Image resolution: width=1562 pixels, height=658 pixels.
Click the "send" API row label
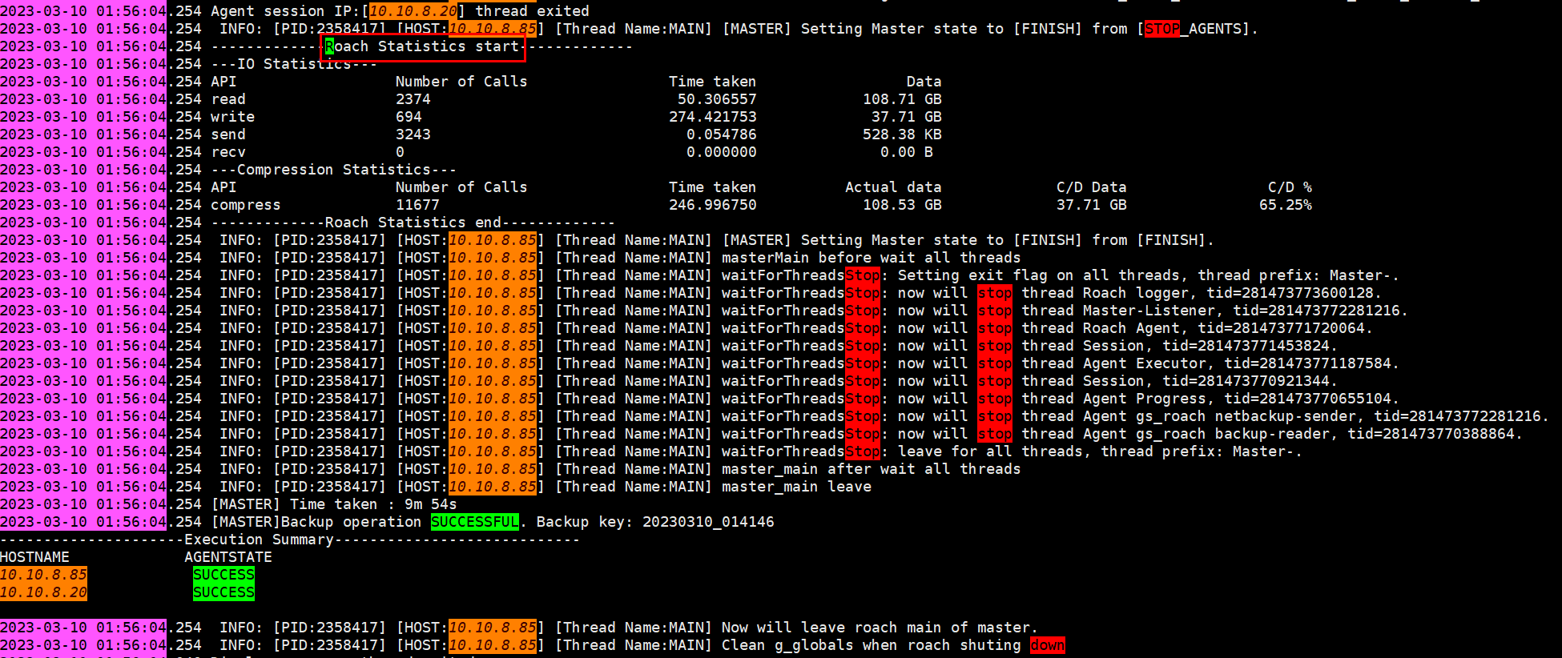(x=228, y=134)
